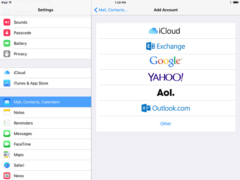The height and width of the screenshot is (180, 240).
Task: Tap the Bluetooth status icon
Action: (x=230, y=2)
